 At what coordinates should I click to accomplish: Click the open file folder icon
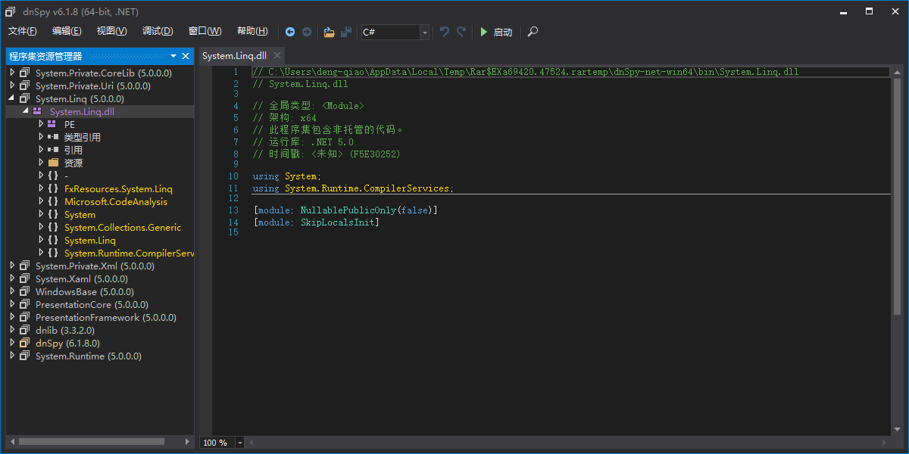pyautogui.click(x=329, y=32)
